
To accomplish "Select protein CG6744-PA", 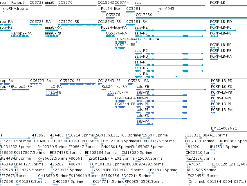I will click(120, 101).
